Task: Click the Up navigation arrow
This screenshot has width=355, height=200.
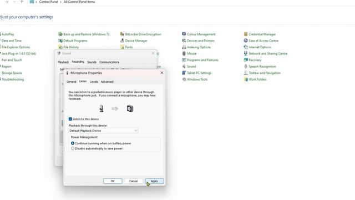Action: [22, 2]
